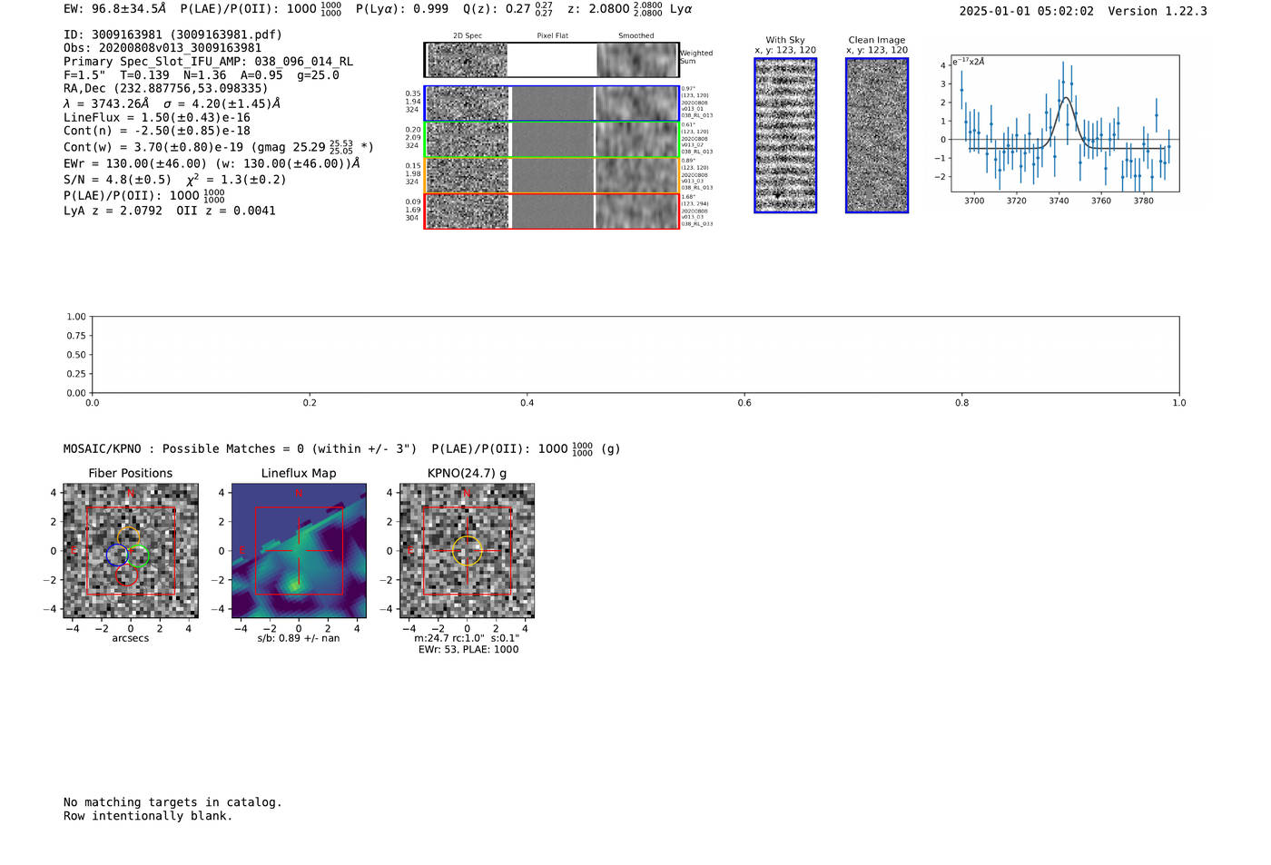Click the 'Weighted Sum' label
Image resolution: width=1271 pixels, height=865 pixels.
point(696,57)
